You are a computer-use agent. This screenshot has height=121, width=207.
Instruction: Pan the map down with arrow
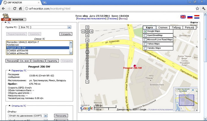87,36
